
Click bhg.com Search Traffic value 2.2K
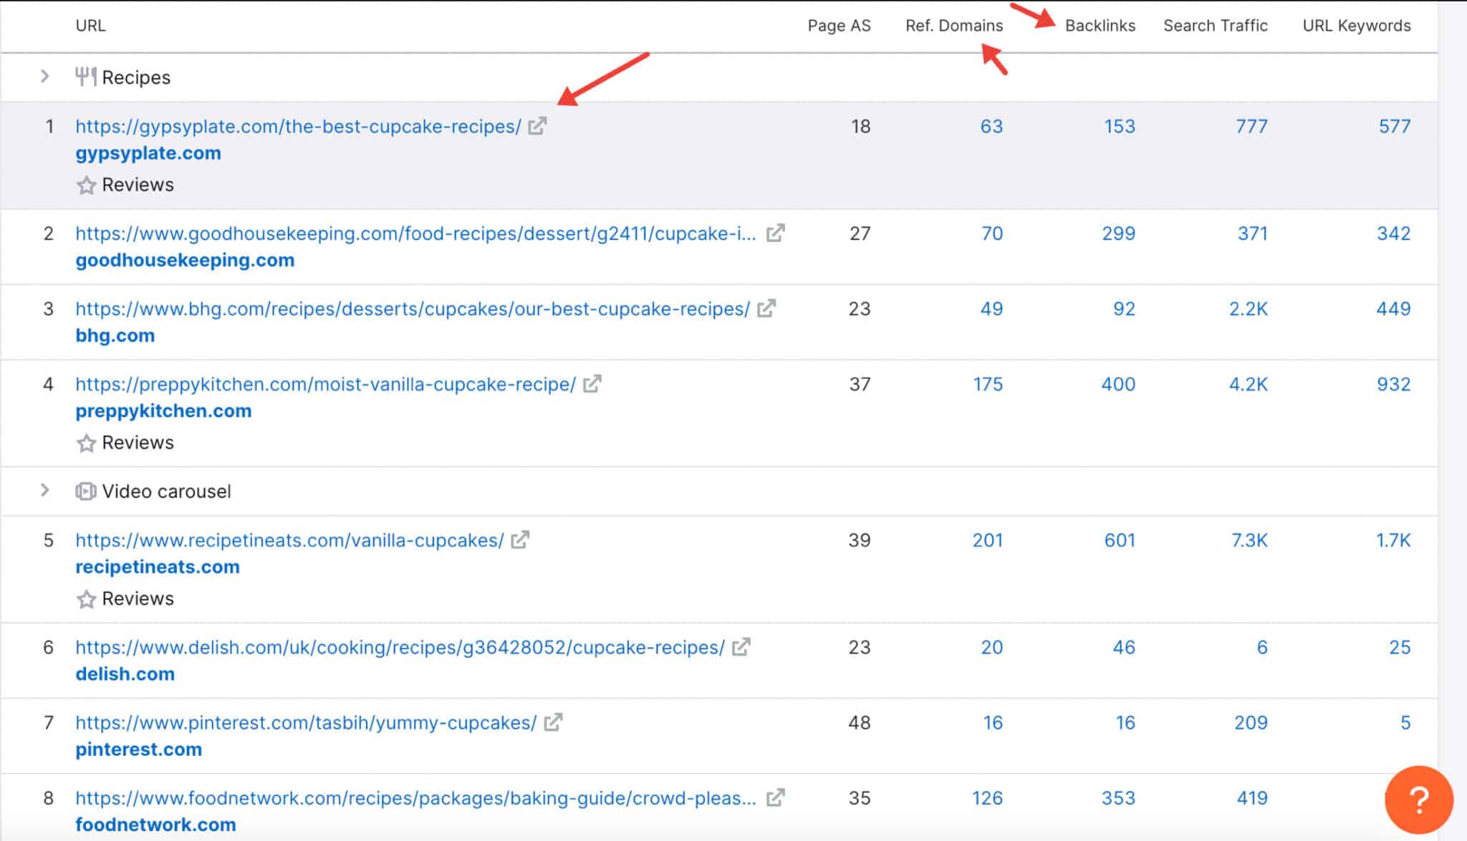tap(1249, 309)
